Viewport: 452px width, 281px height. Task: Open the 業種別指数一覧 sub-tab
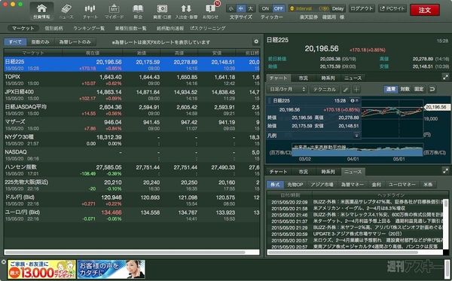coord(130,28)
